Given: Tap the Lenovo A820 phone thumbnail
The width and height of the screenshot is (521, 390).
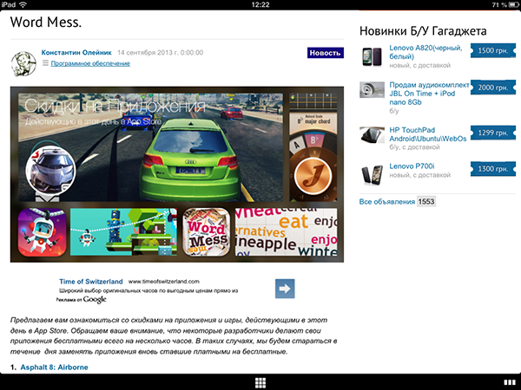Looking at the screenshot, I should 372,56.
